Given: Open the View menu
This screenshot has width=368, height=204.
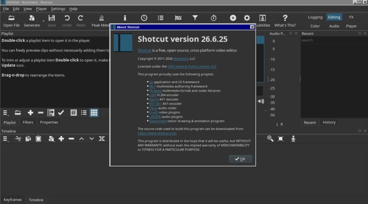Looking at the screenshot, I should (27, 9).
